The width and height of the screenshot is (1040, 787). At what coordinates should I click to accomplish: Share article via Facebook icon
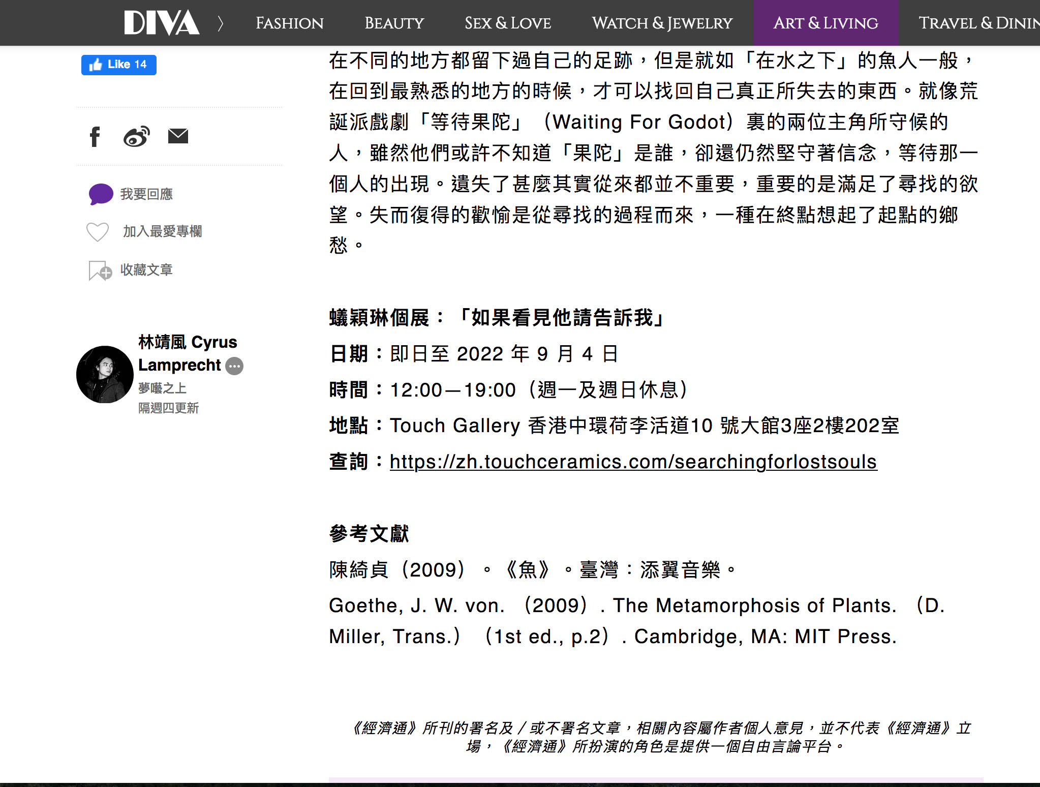click(95, 136)
